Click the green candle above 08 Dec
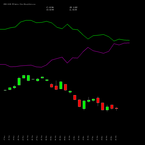 61,85
